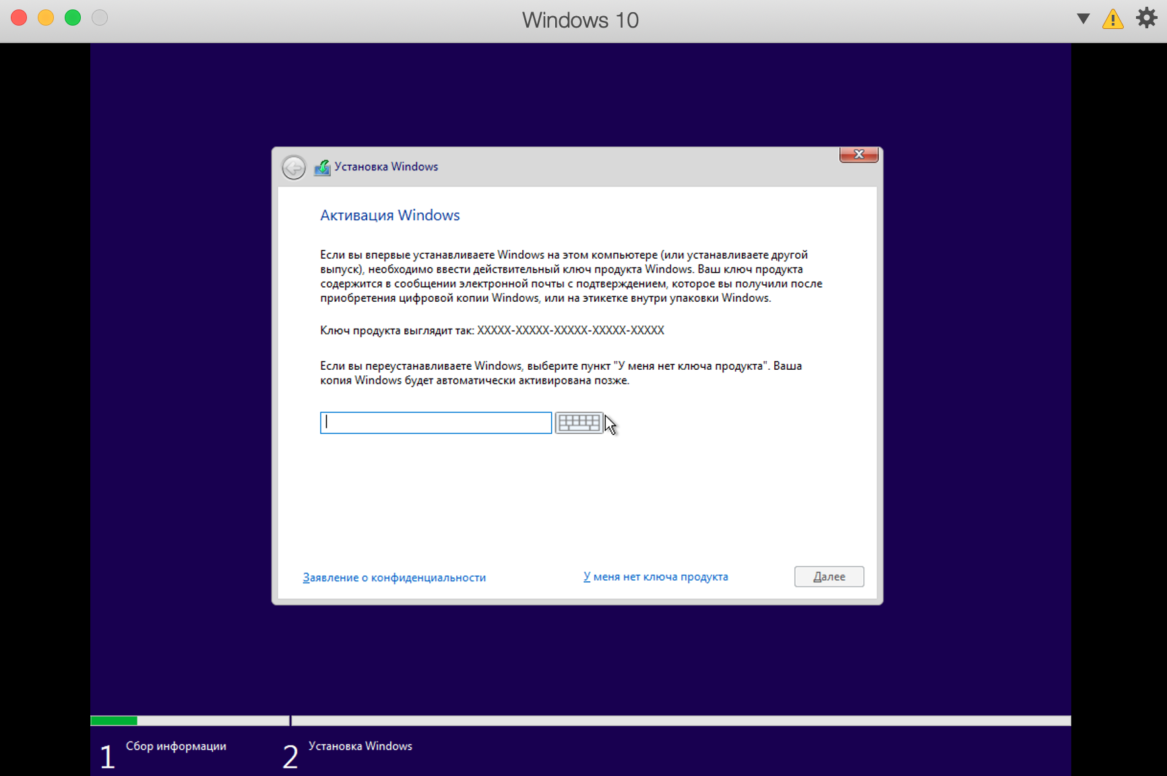
Task: Open the VM settings gear icon
Action: [x=1146, y=18]
